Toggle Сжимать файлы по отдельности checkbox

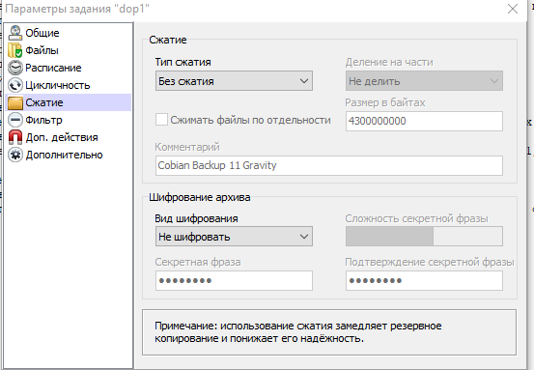pyautogui.click(x=161, y=120)
